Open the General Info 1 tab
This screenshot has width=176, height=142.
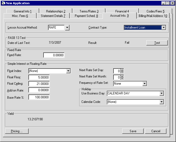[x=23, y=11]
